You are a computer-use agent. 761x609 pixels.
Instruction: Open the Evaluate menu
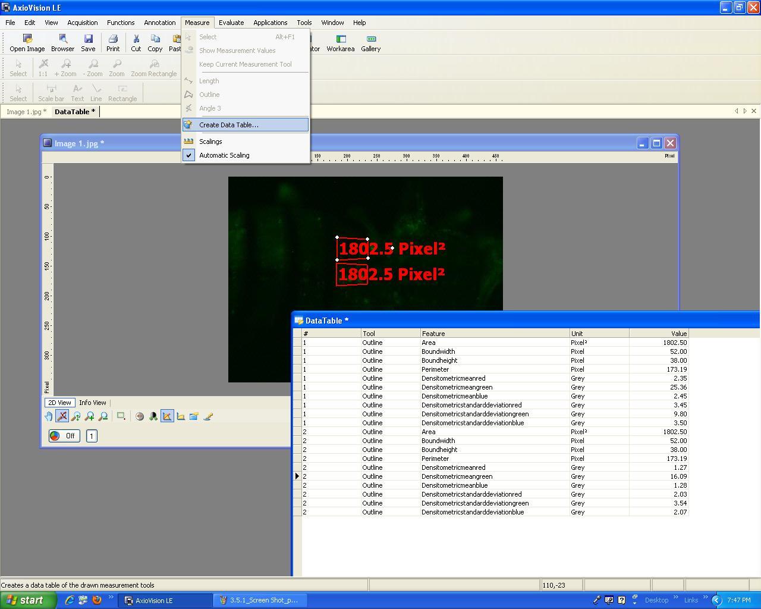tap(231, 23)
